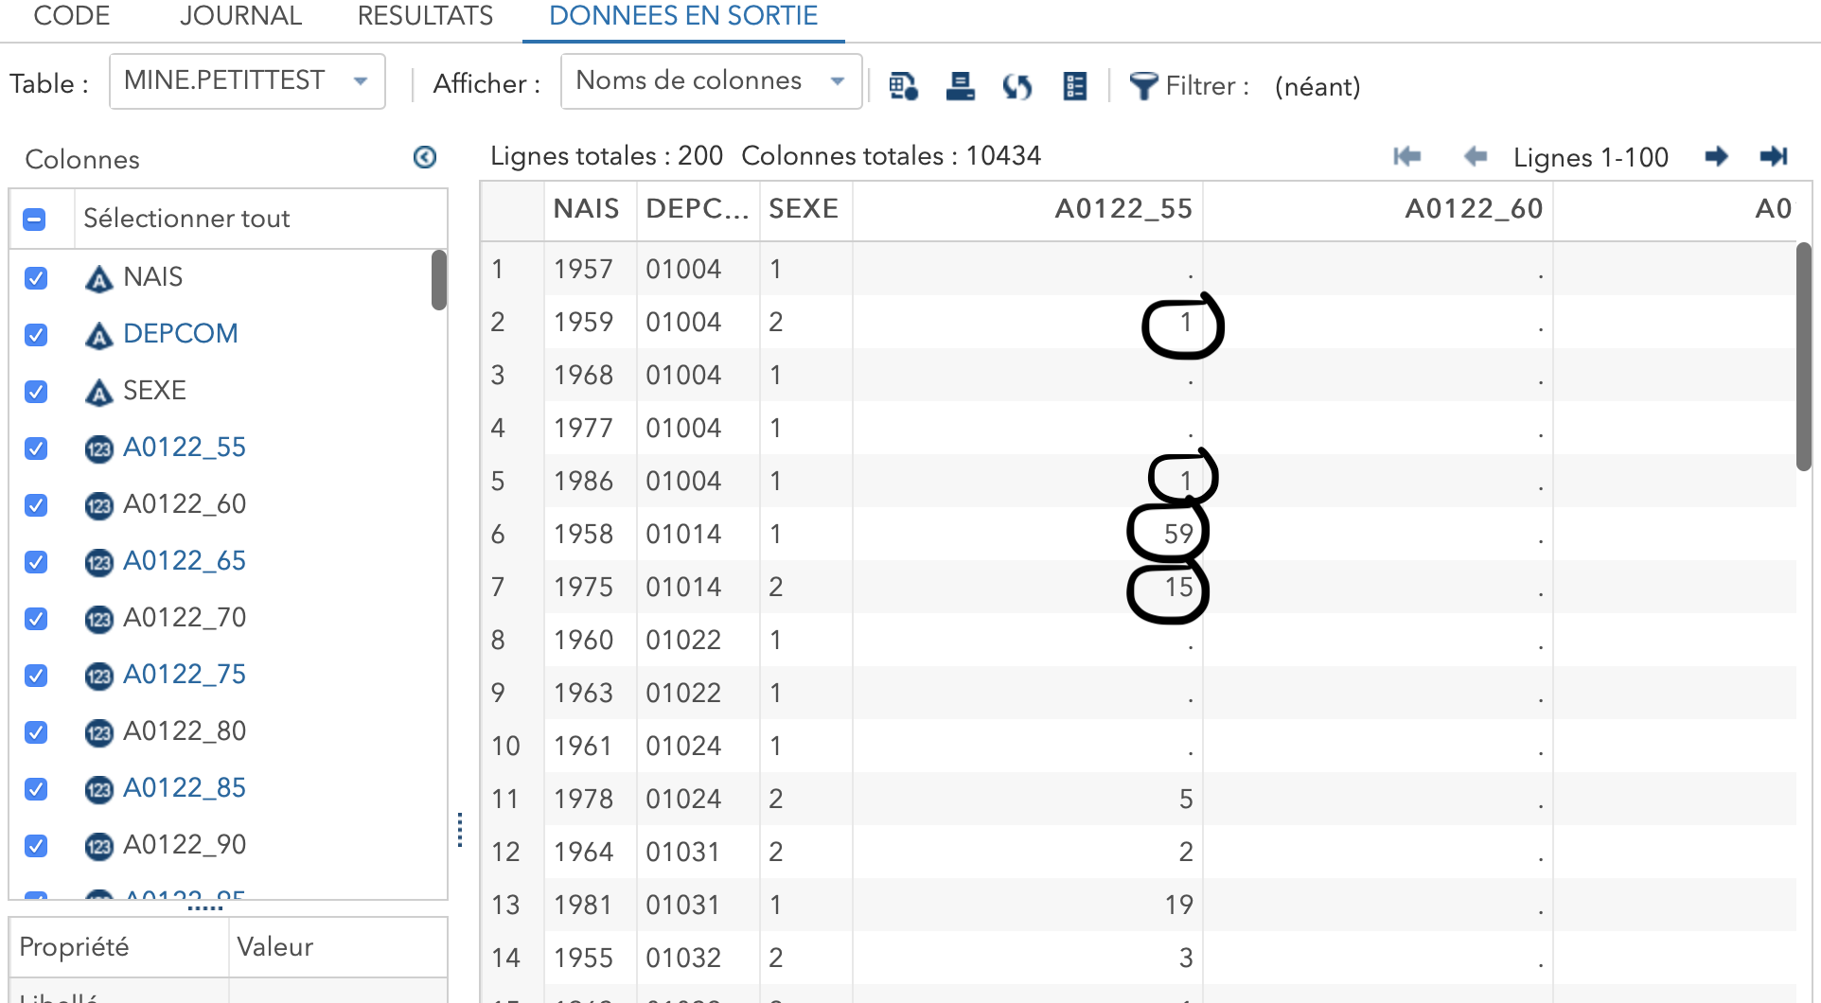Screen dimensions: 1821x1003
Task: Click the panel splitter handle dots
Action: [460, 830]
